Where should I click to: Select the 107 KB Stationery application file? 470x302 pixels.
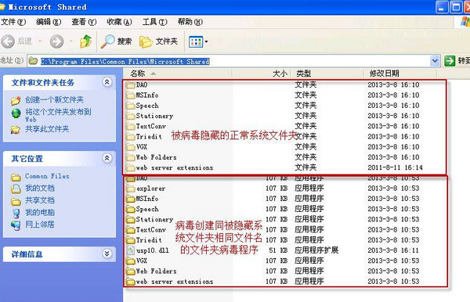pyautogui.click(x=150, y=219)
